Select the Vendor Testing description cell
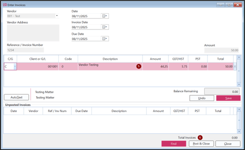 point(110,66)
